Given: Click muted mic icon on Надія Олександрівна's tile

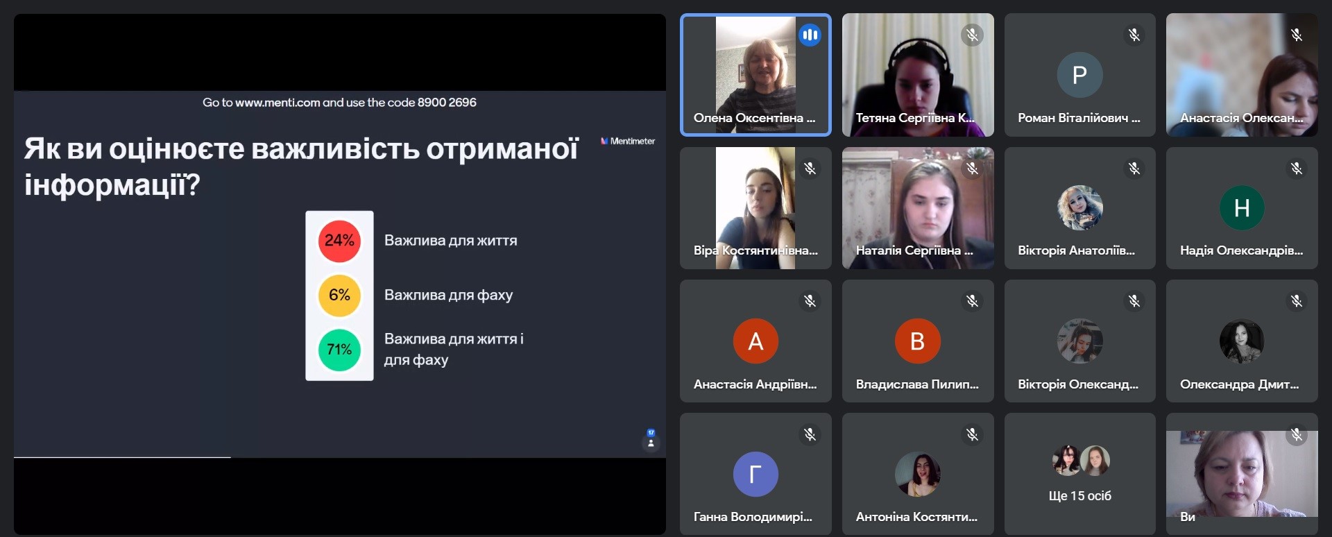Looking at the screenshot, I should [x=1296, y=169].
